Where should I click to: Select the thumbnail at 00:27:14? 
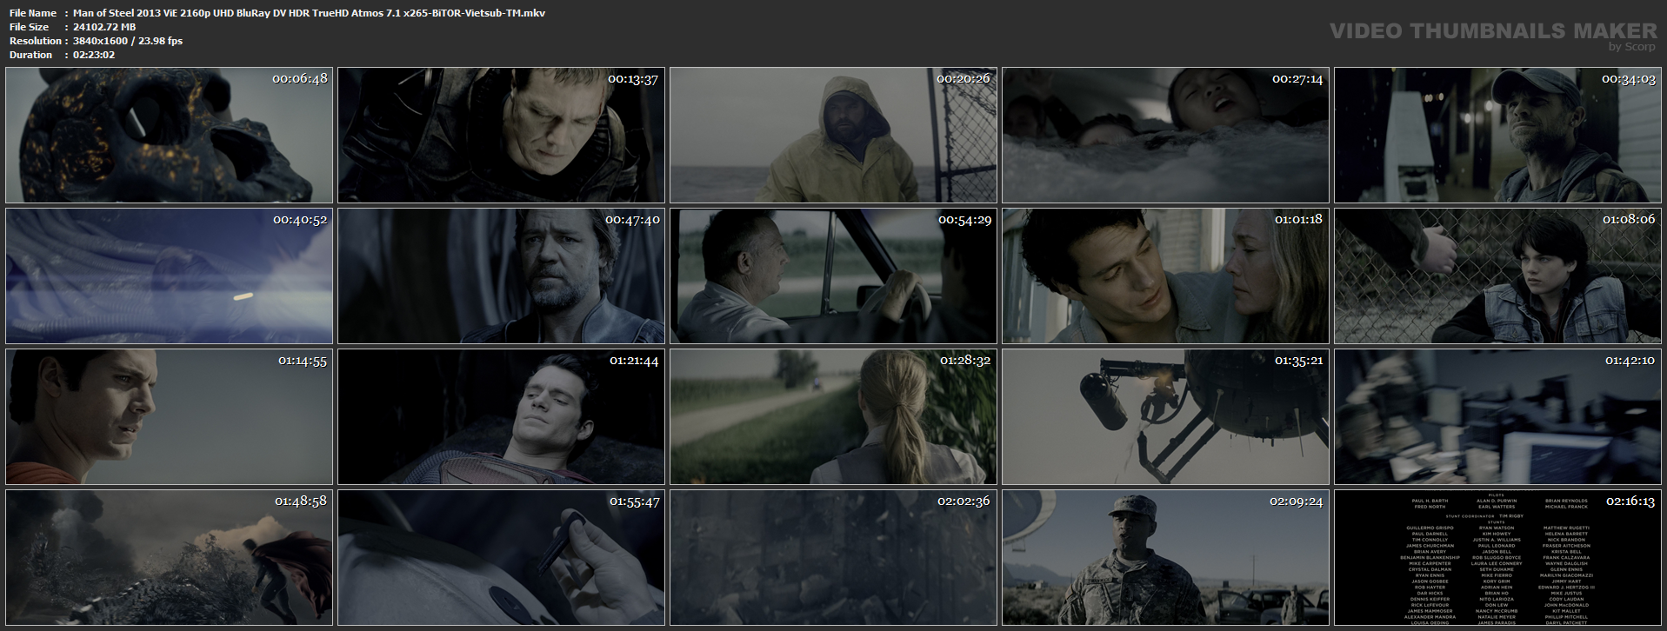[1165, 136]
